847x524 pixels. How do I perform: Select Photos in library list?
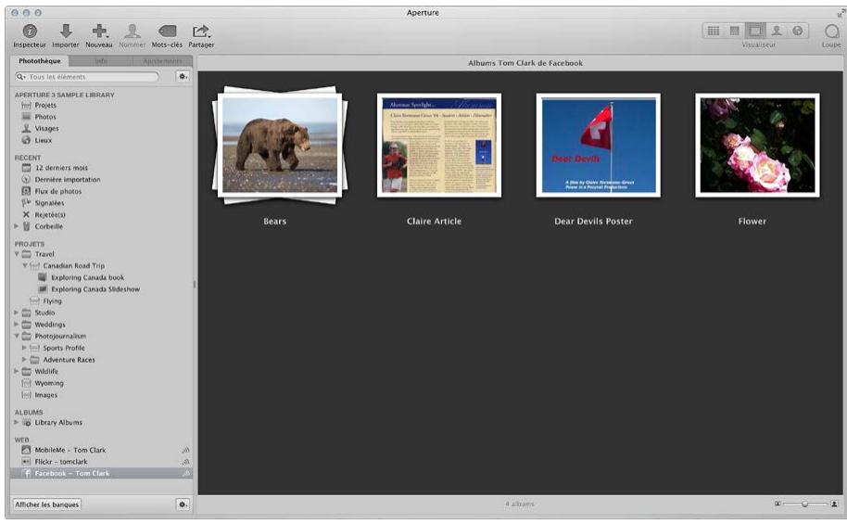[45, 117]
